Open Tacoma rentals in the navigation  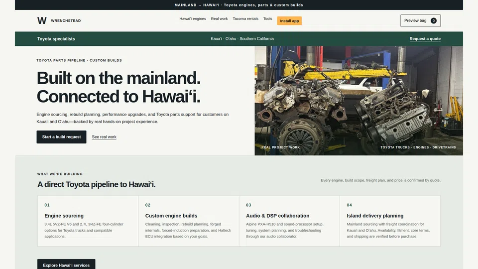point(245,18)
